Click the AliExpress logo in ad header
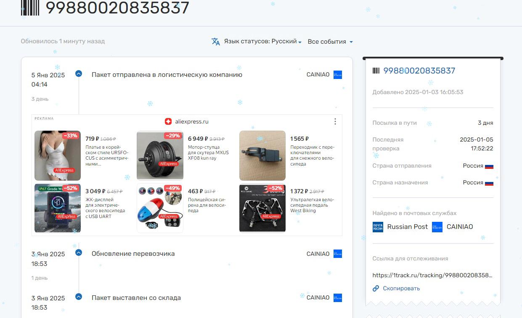Screen dimensions: 522x318 click(x=168, y=122)
